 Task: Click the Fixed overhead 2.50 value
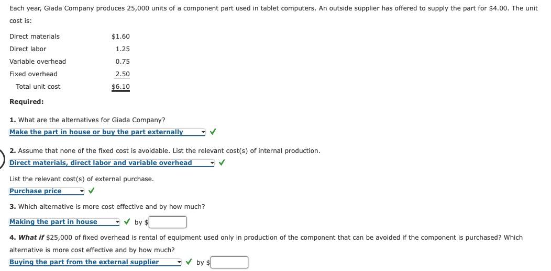click(x=123, y=74)
